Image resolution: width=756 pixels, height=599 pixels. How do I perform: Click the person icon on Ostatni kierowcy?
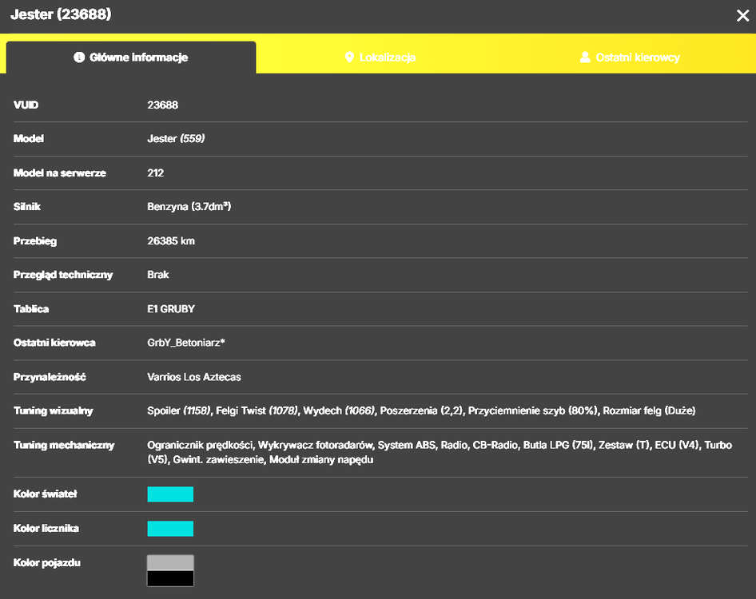tap(585, 58)
